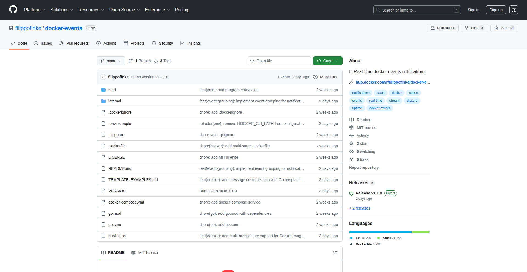The image size is (527, 272).
Task: Click the tags icon showing 3 Tags
Action: tap(156, 61)
